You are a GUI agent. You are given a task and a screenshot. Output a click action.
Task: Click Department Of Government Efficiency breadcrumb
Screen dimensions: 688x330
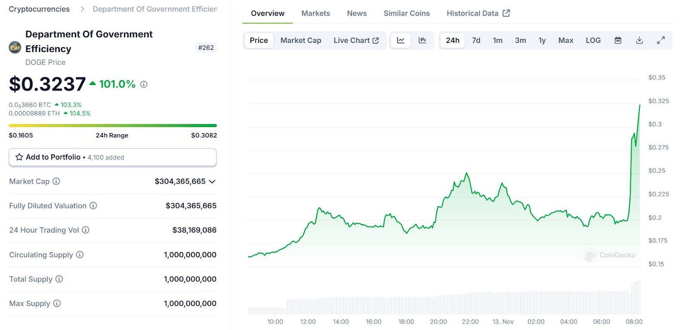pyautogui.click(x=155, y=9)
